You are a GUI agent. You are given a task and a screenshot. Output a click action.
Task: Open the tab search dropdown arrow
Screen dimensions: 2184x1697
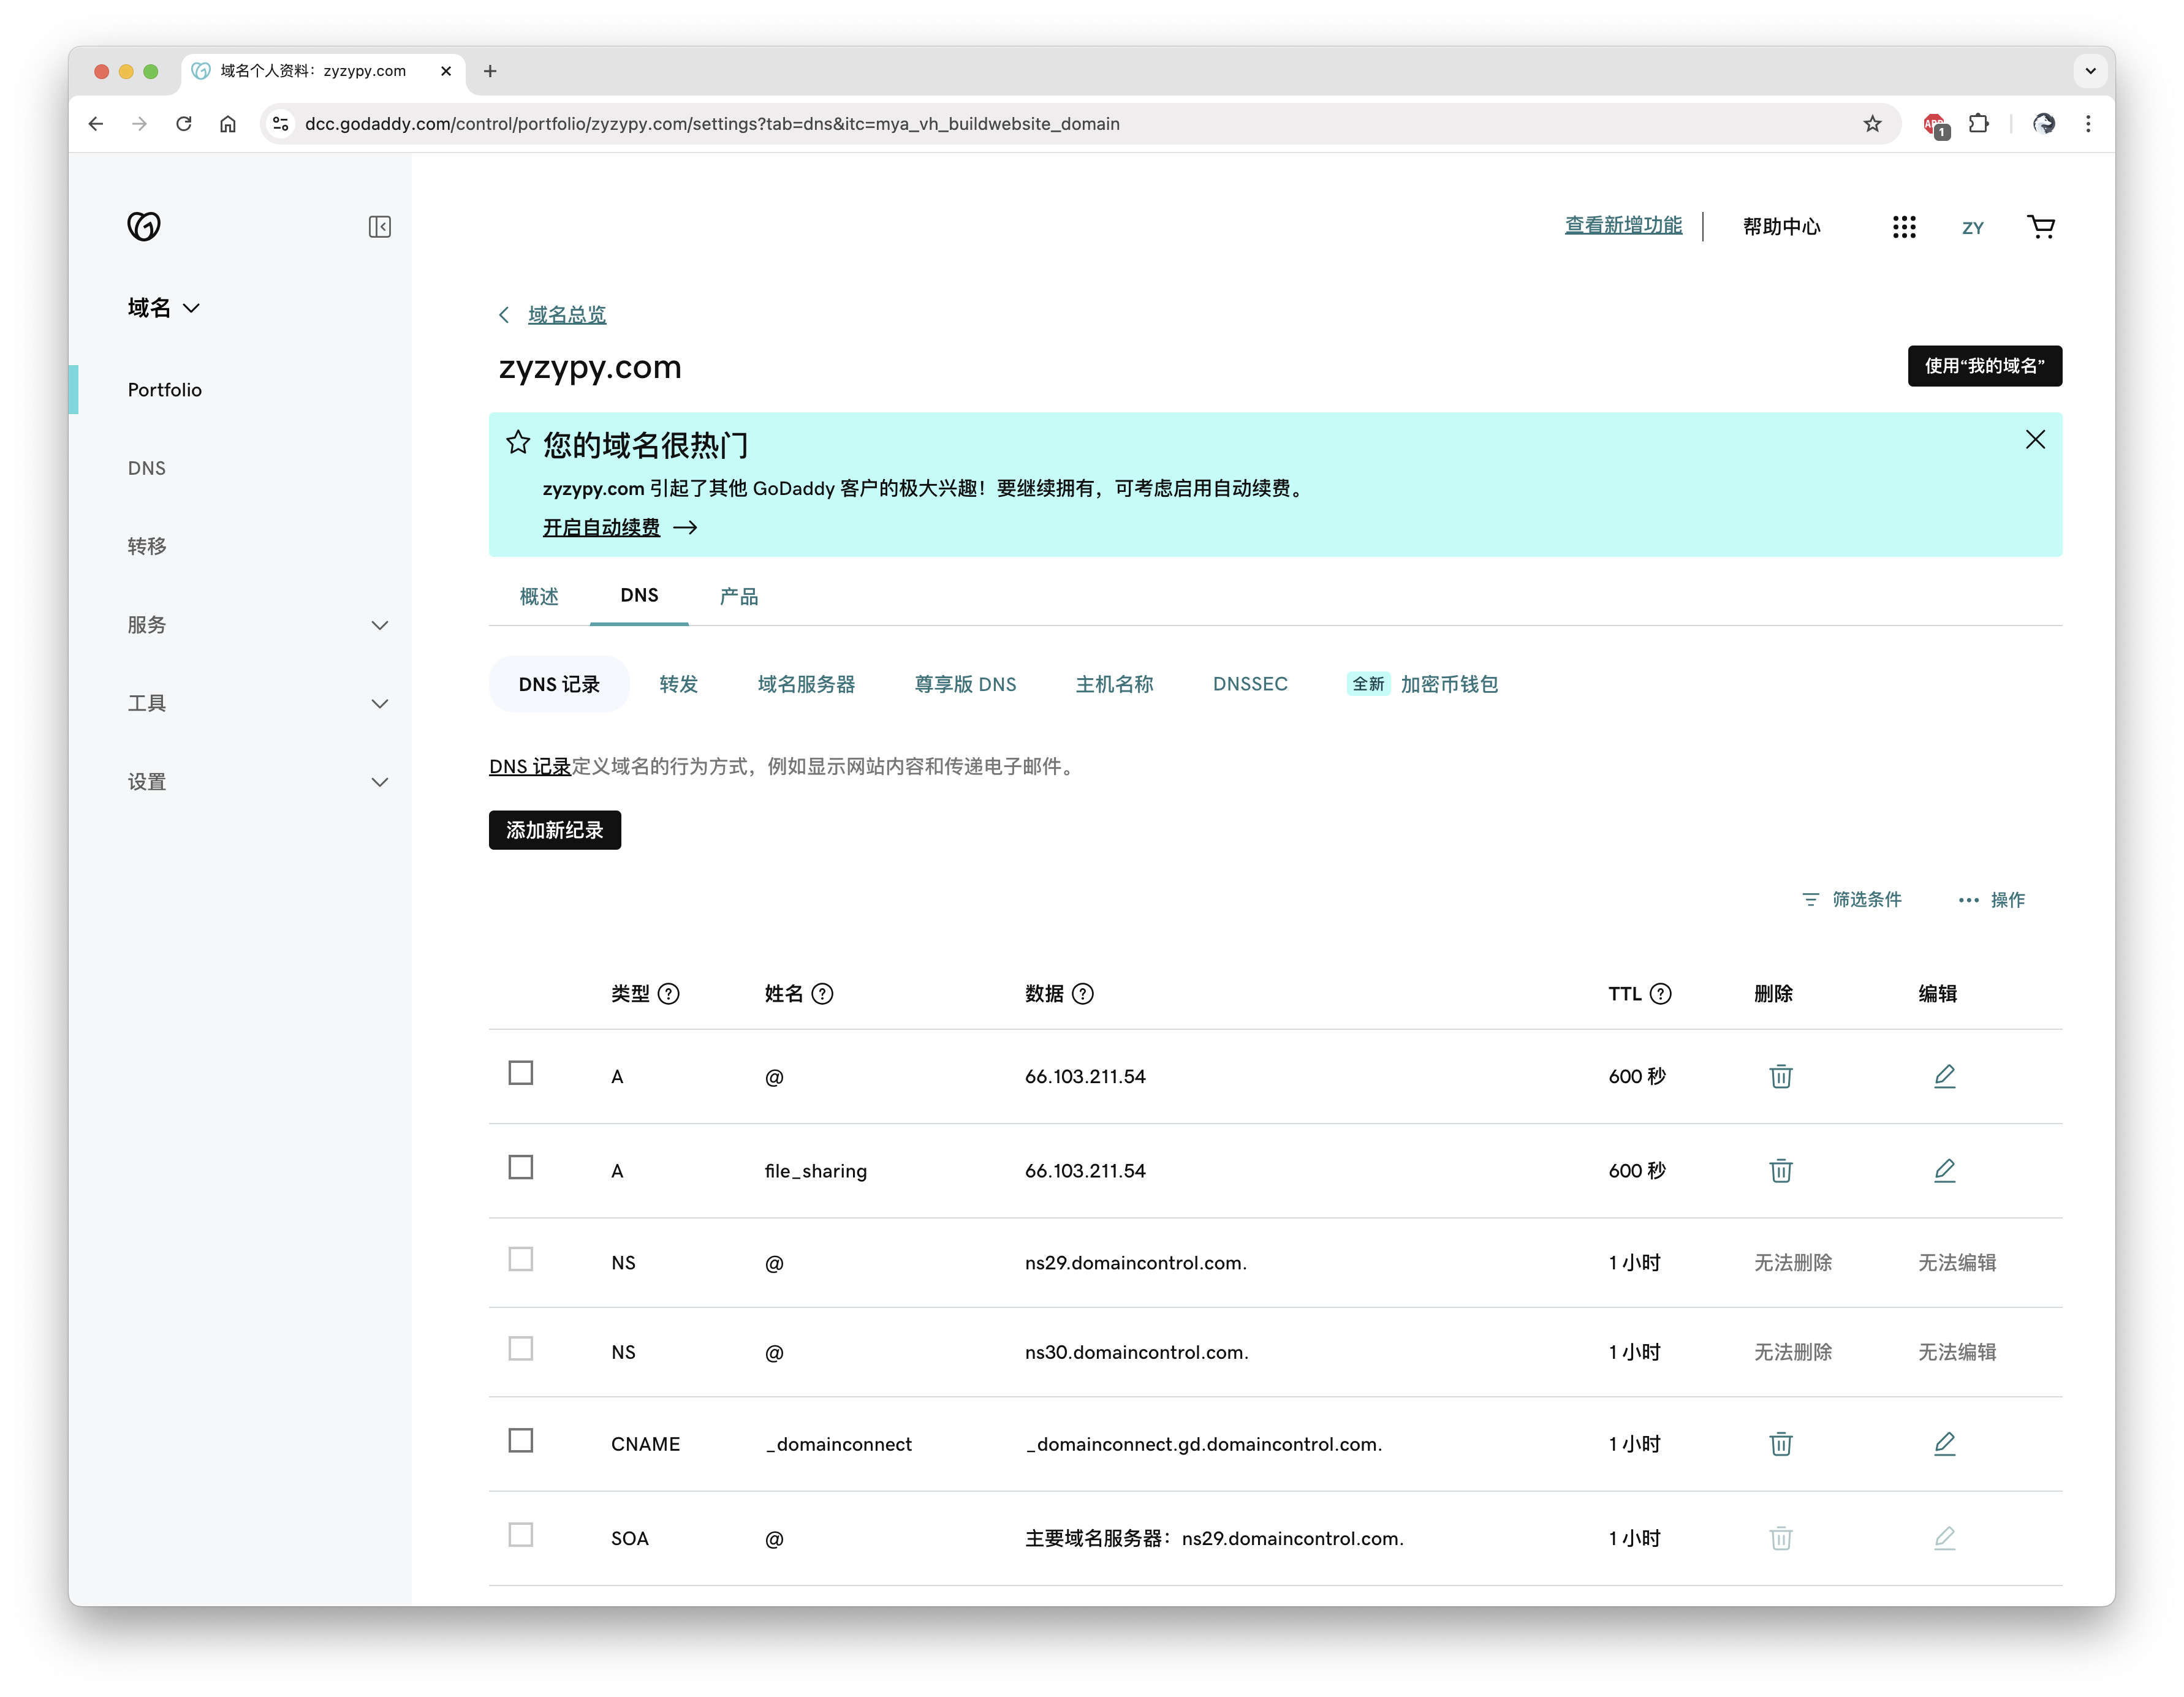tap(2090, 71)
